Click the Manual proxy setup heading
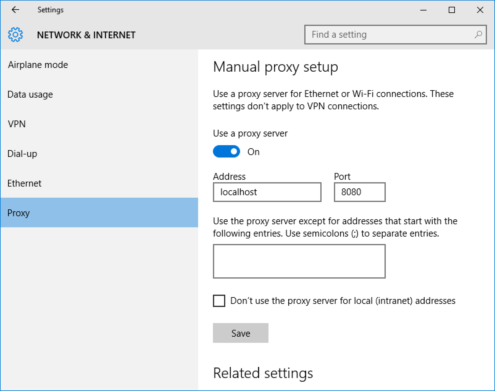Image resolution: width=495 pixels, height=391 pixels. coord(276,67)
